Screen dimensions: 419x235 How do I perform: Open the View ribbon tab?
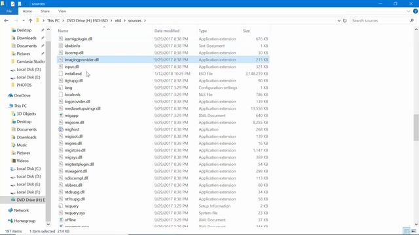point(62,11)
